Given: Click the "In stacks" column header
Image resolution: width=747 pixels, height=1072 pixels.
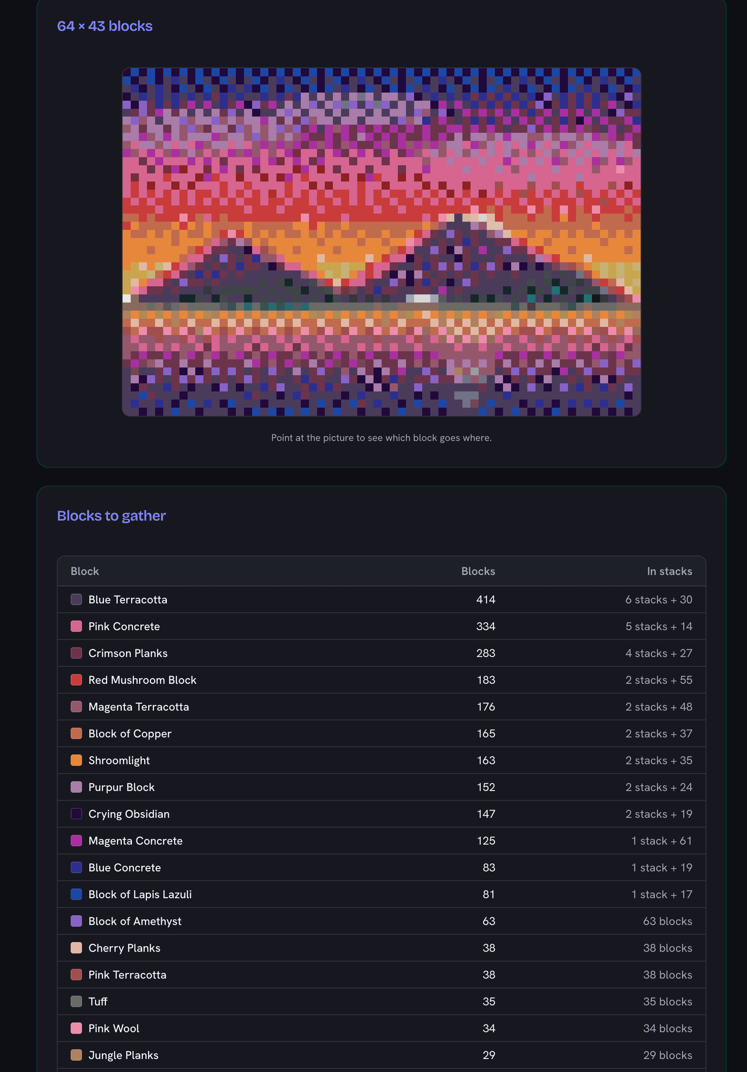Looking at the screenshot, I should click(x=669, y=571).
